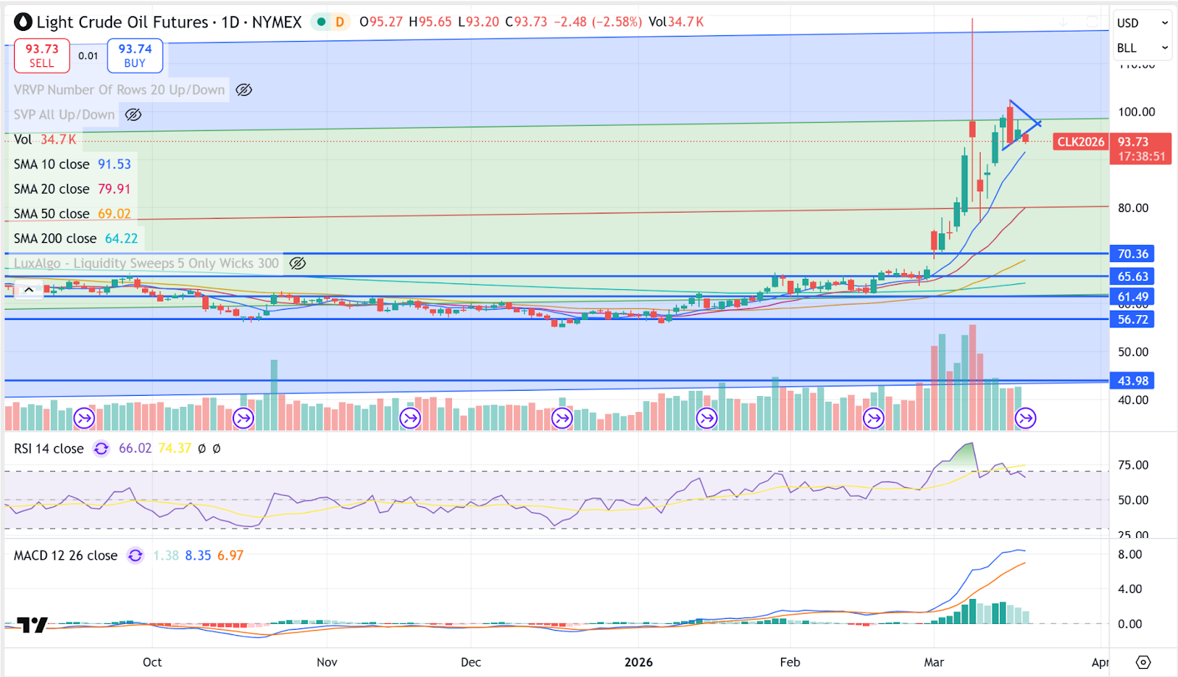This screenshot has height=677, width=1178.
Task: Click the green market status dot
Action: point(320,22)
